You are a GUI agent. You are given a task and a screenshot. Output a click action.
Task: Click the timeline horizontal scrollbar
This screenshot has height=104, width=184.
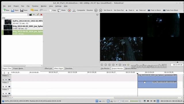click(x=146, y=98)
